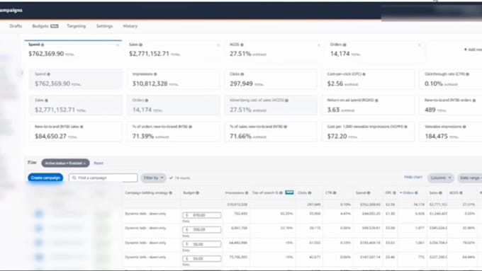Select the 71.66% sales new-to-brand card

(271, 132)
